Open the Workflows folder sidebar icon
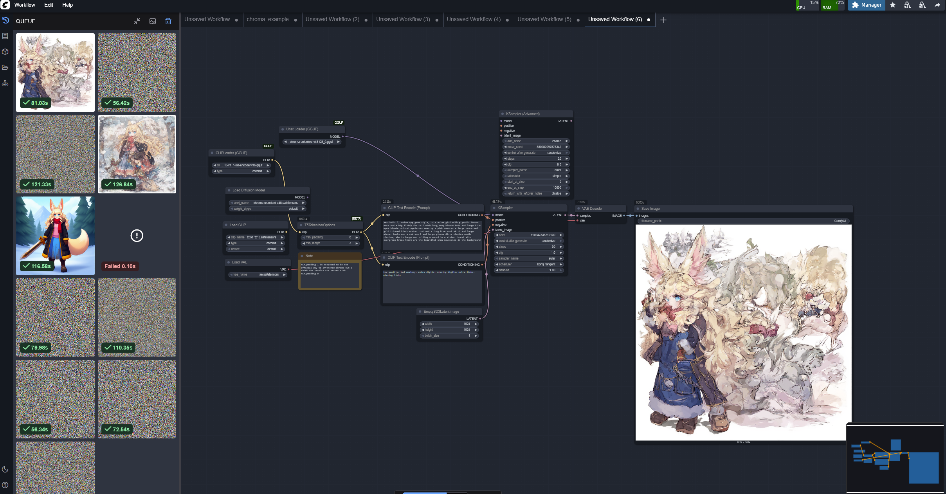Image resolution: width=946 pixels, height=494 pixels. (x=5, y=67)
